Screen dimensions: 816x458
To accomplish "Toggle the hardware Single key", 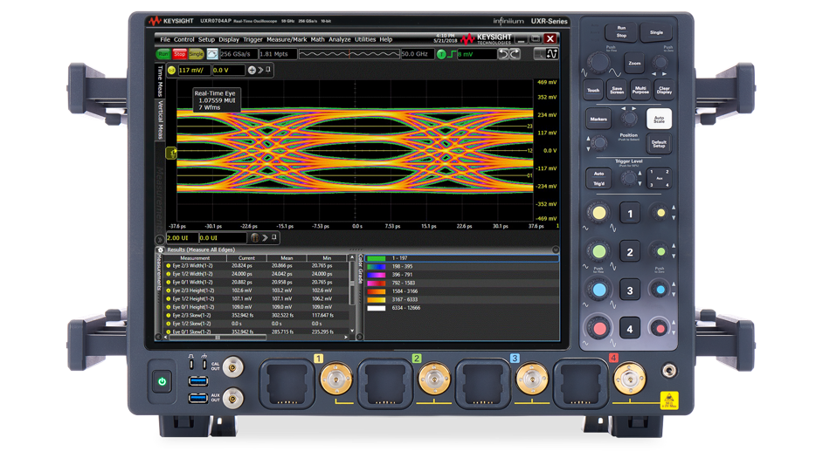I will click(x=656, y=32).
